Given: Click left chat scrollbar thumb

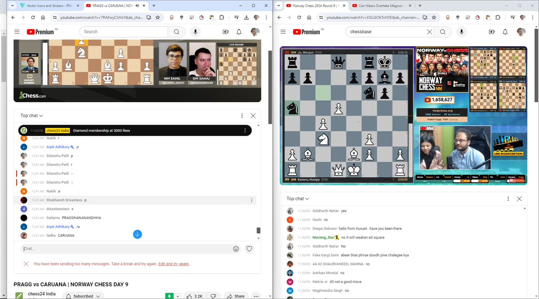Looking at the screenshot, I should tap(258, 230).
